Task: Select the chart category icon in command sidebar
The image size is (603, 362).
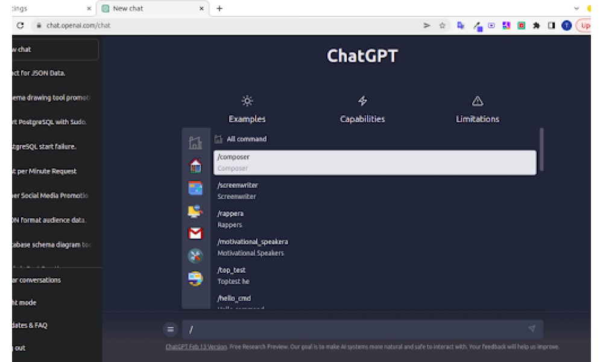Action: pos(195,143)
